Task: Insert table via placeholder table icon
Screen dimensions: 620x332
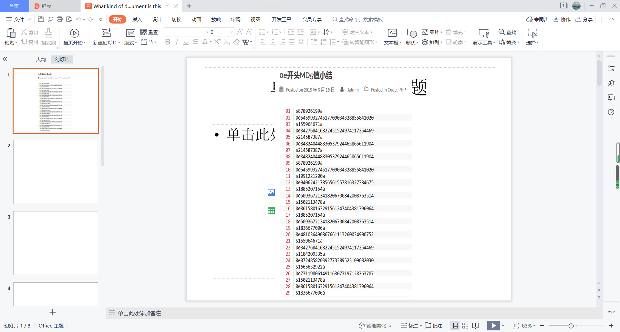Action: (x=271, y=211)
